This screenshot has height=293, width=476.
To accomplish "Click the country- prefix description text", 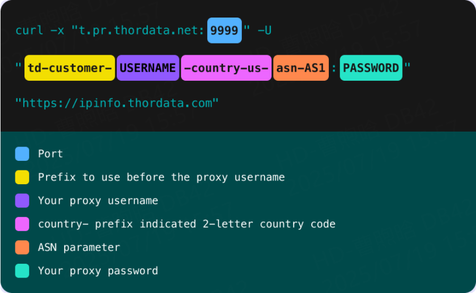I will coord(186,224).
